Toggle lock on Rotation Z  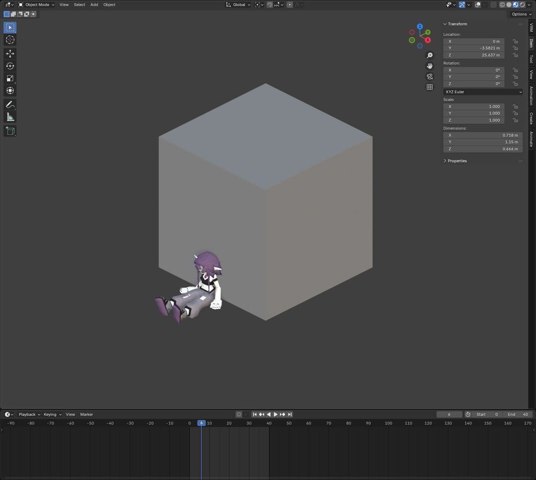(x=515, y=83)
